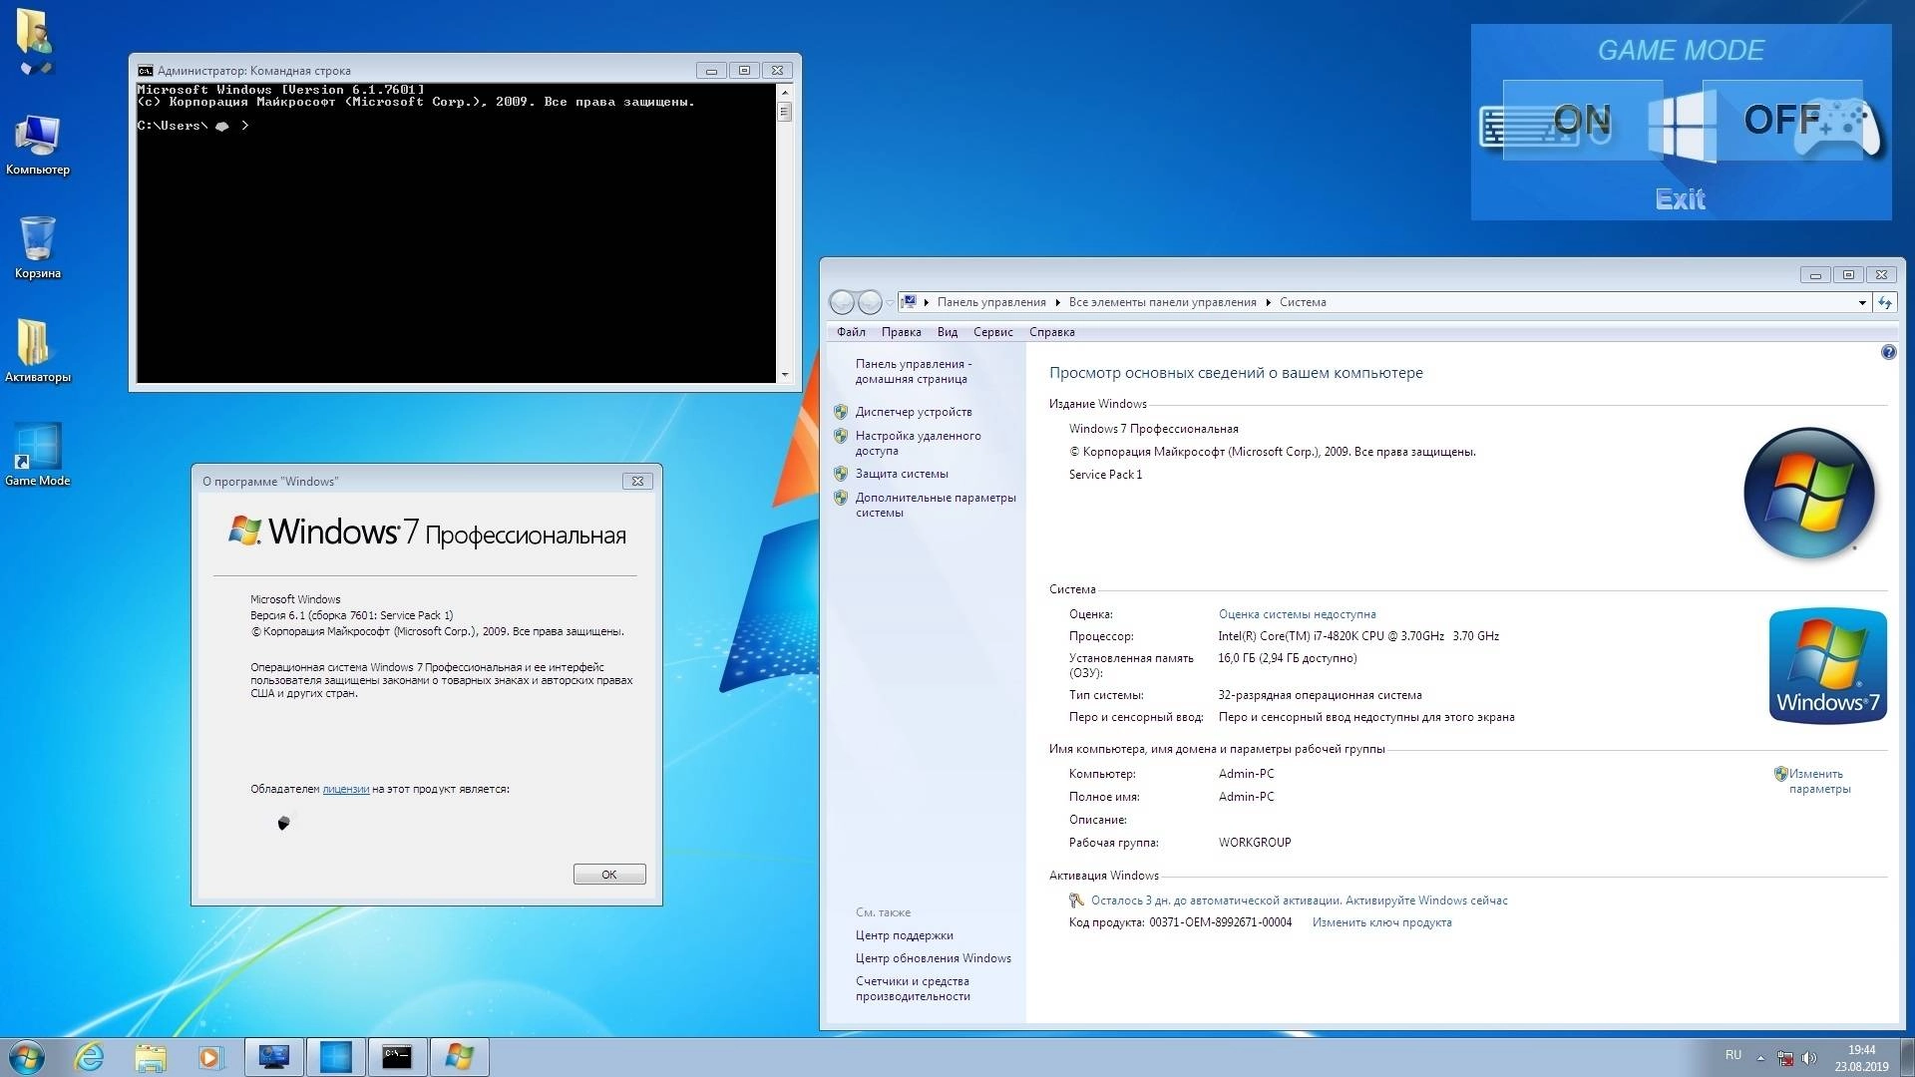Open Windows Media Player from the taskbar
Image resolution: width=1915 pixels, height=1077 pixels.
click(210, 1057)
